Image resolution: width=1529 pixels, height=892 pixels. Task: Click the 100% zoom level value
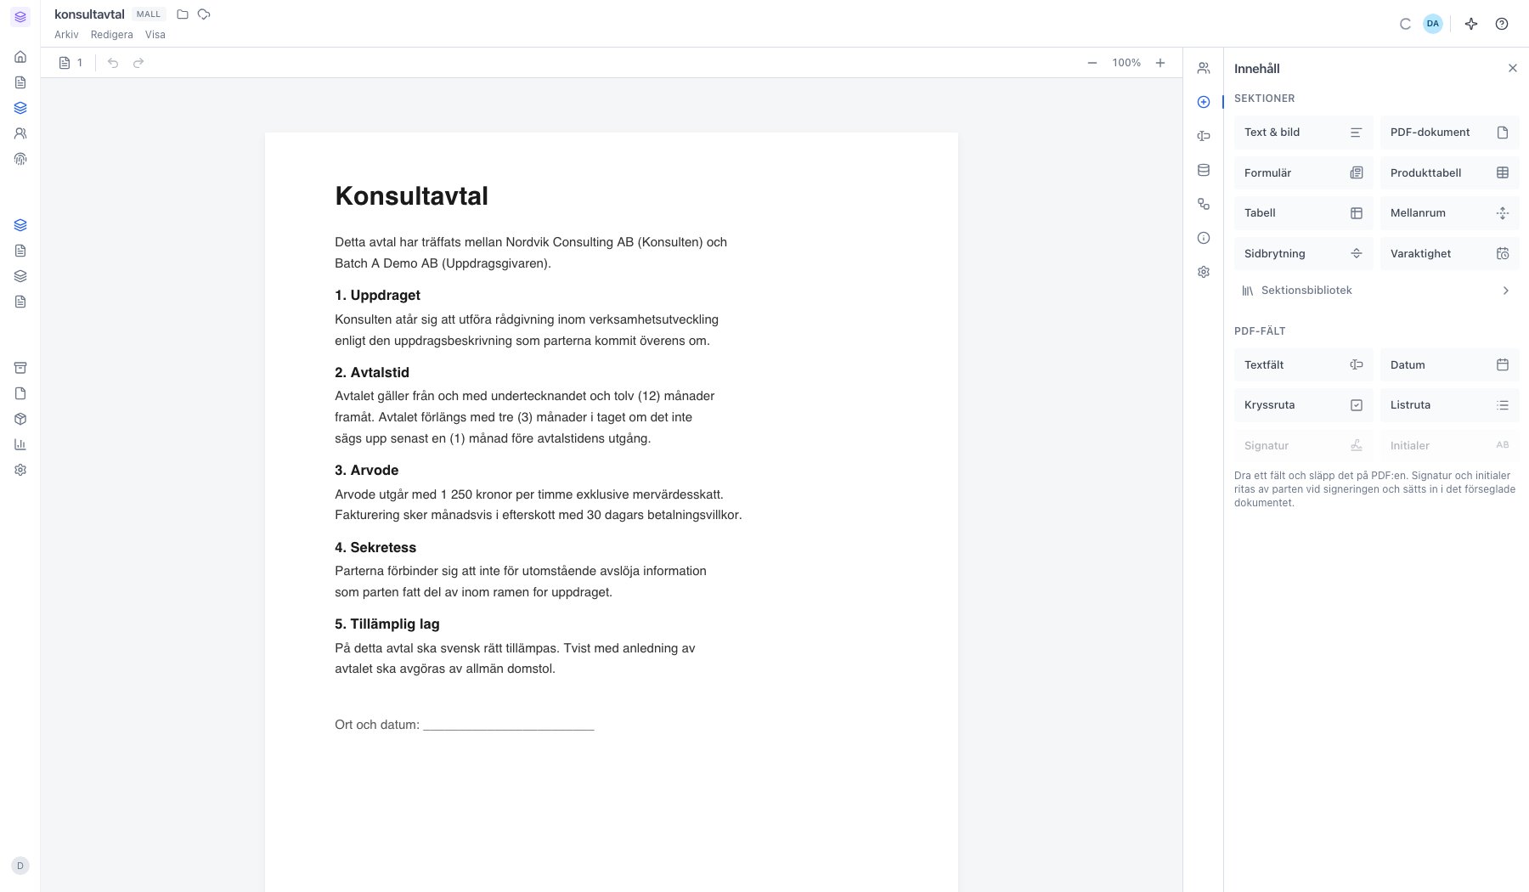pyautogui.click(x=1126, y=63)
